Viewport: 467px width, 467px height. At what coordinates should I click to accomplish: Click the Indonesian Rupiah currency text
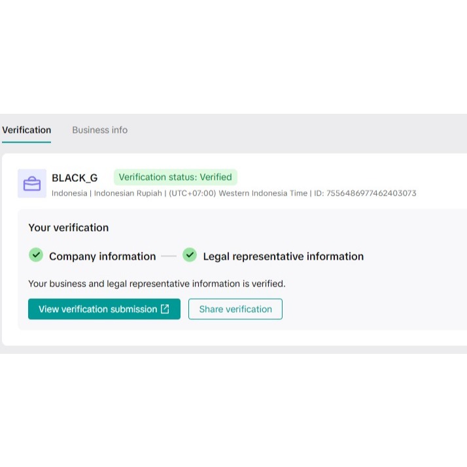coord(128,194)
